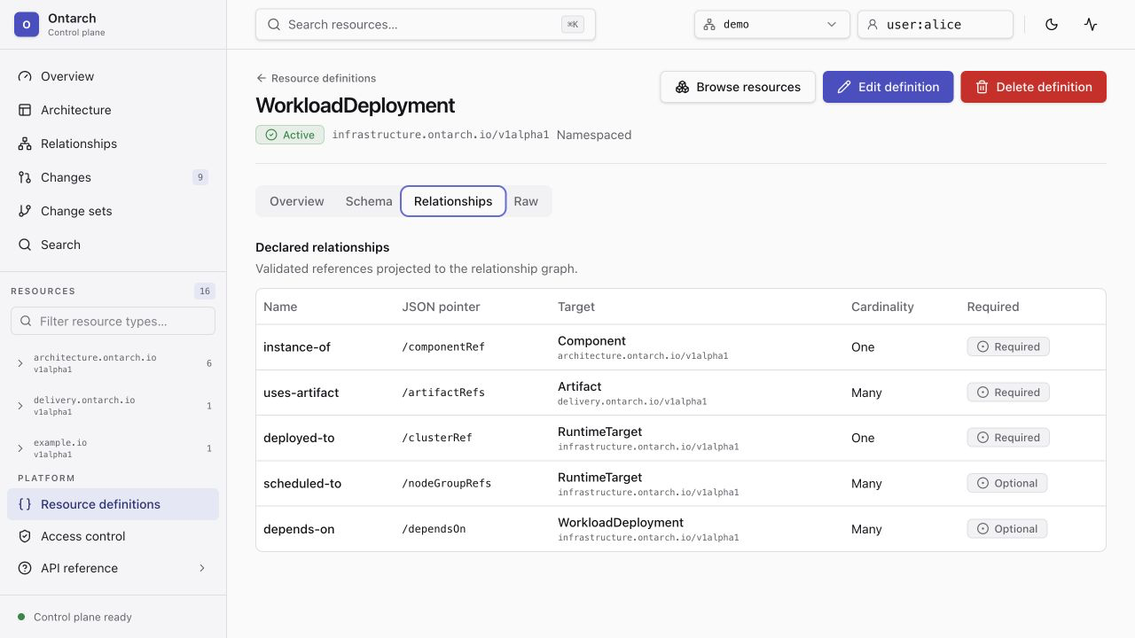The width and height of the screenshot is (1135, 638).
Task: Click the Control plane ready status
Action: point(74,617)
